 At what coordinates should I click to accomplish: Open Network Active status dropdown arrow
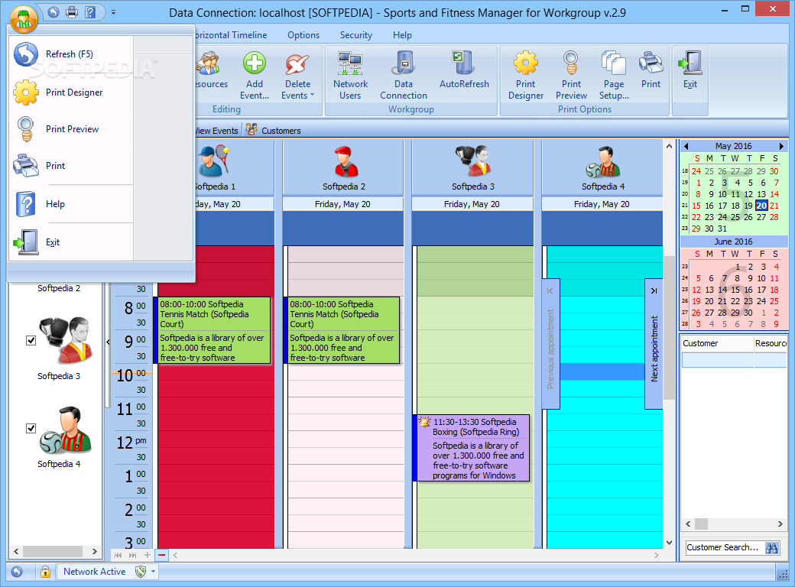pos(153,572)
